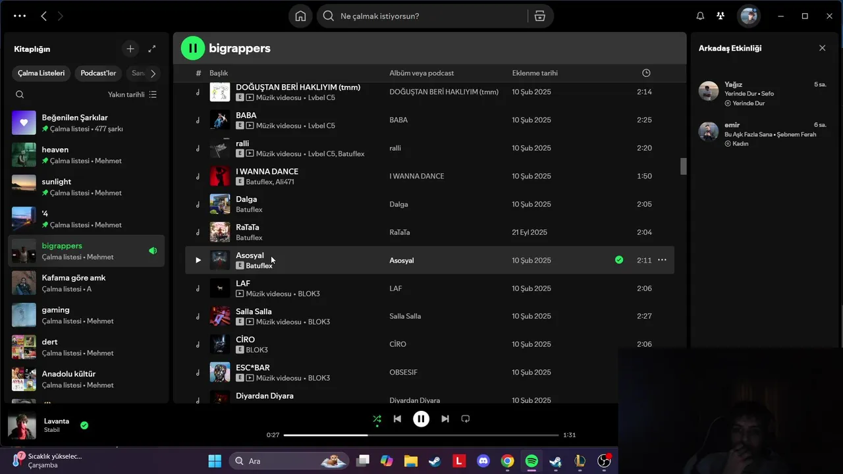Create new playlist with plus icon
Screen dimensions: 843x474
coord(130,49)
